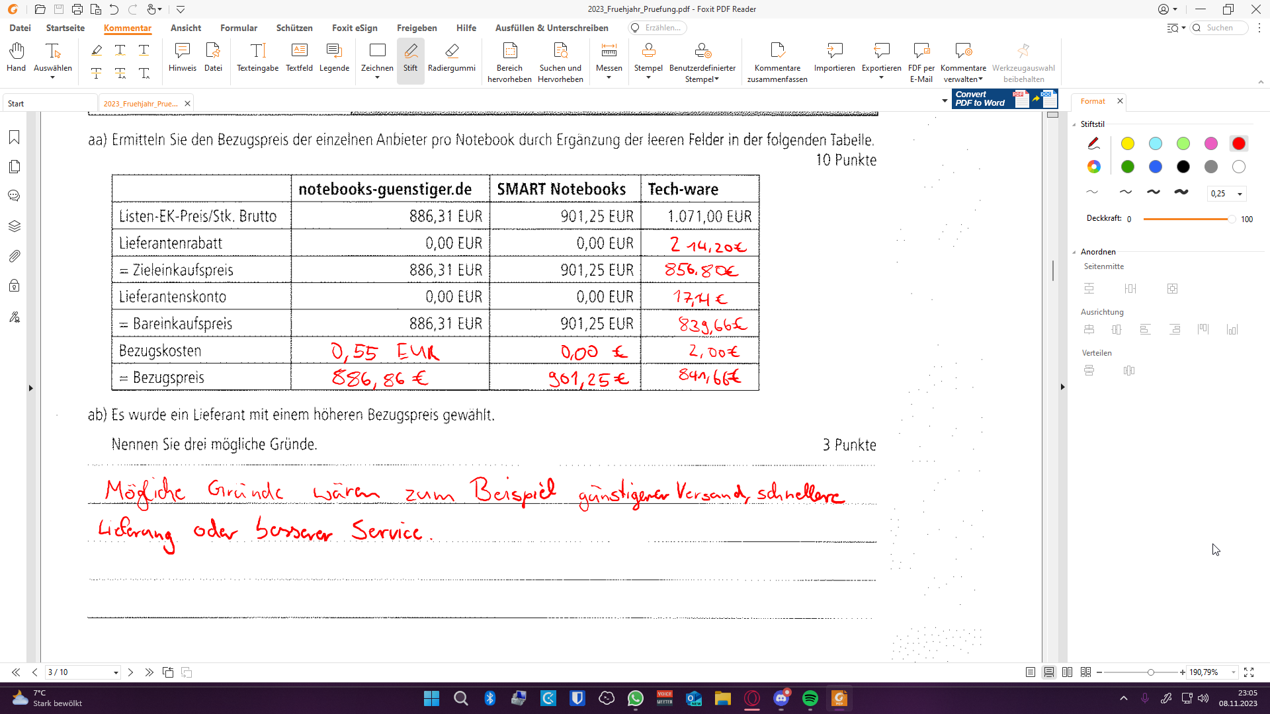This screenshot has width=1270, height=714.
Task: Collapse the Stiftstil section
Action: tap(1074, 124)
